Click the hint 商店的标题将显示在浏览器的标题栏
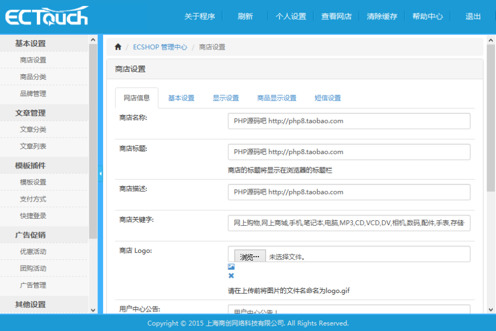Viewport: 496px width, 331px height. coord(280,170)
